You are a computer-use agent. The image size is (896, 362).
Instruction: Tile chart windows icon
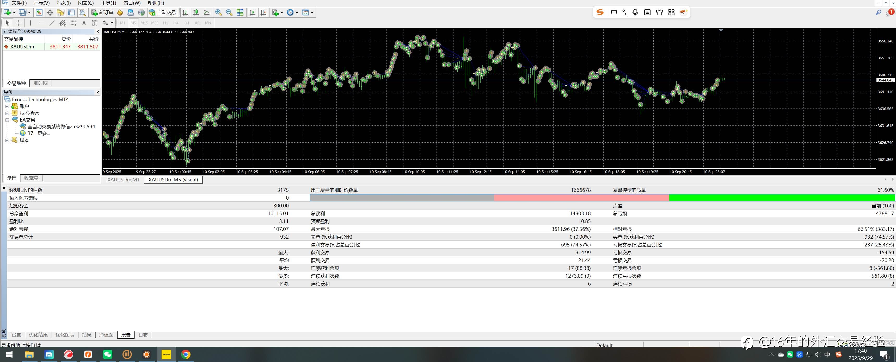pos(240,12)
